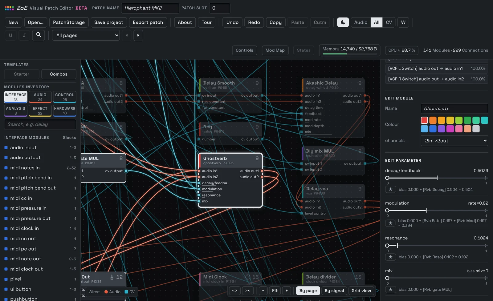Star the modulation parameter

[390, 223]
